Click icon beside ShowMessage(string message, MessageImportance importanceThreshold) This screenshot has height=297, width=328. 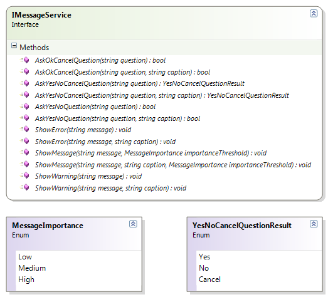(24, 153)
